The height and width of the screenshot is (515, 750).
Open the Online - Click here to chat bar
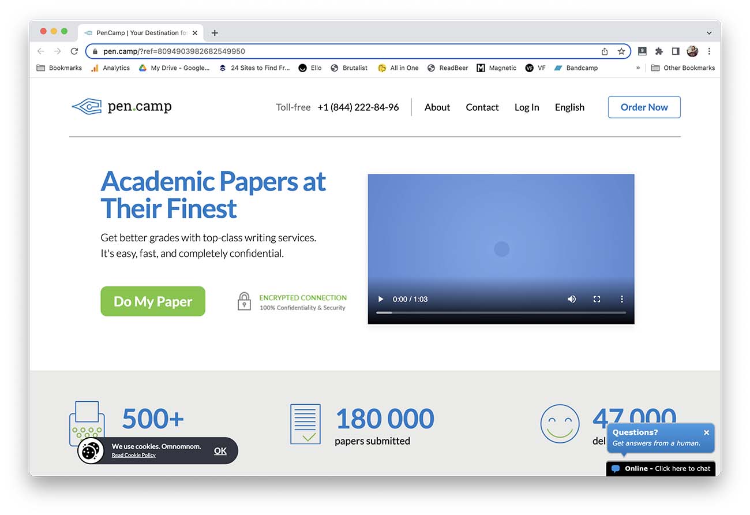coord(661,468)
